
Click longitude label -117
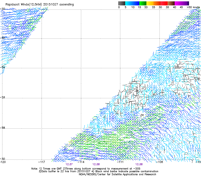pos(42,162)
